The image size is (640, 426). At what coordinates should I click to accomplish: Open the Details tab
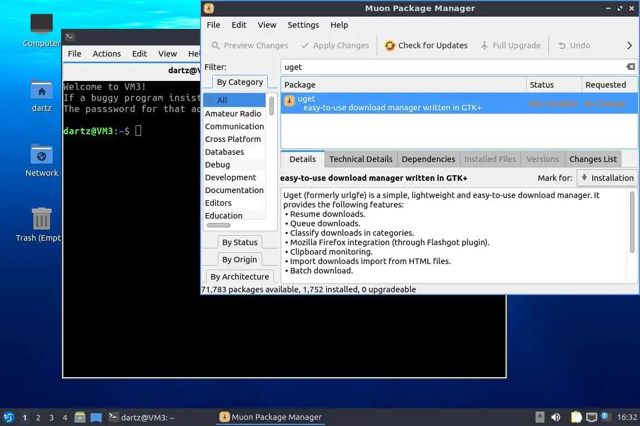point(302,159)
